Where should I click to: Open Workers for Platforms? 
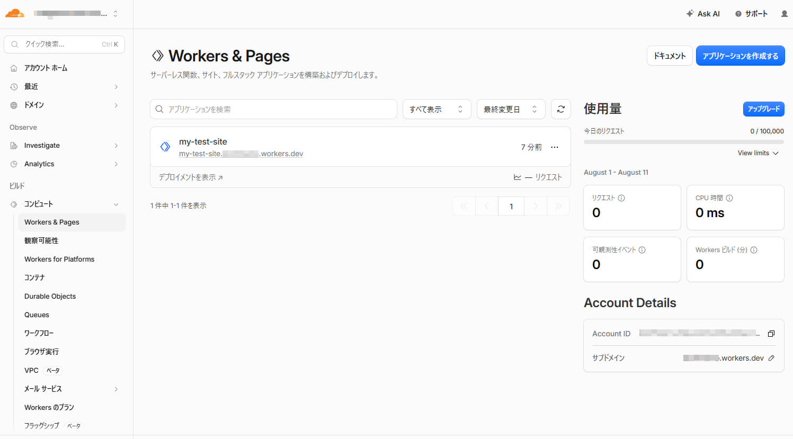pyautogui.click(x=59, y=259)
